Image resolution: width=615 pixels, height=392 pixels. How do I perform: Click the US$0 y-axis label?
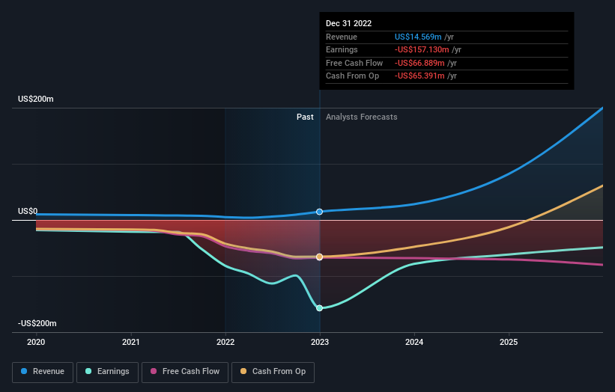(28, 211)
